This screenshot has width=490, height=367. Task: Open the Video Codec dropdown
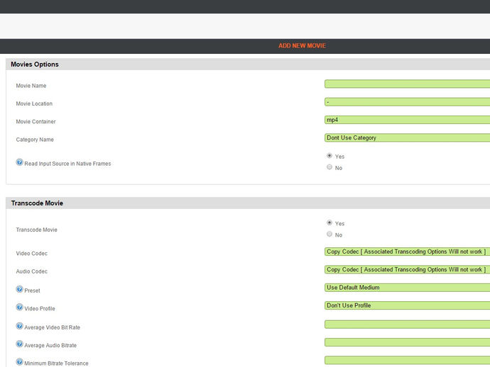(x=407, y=252)
